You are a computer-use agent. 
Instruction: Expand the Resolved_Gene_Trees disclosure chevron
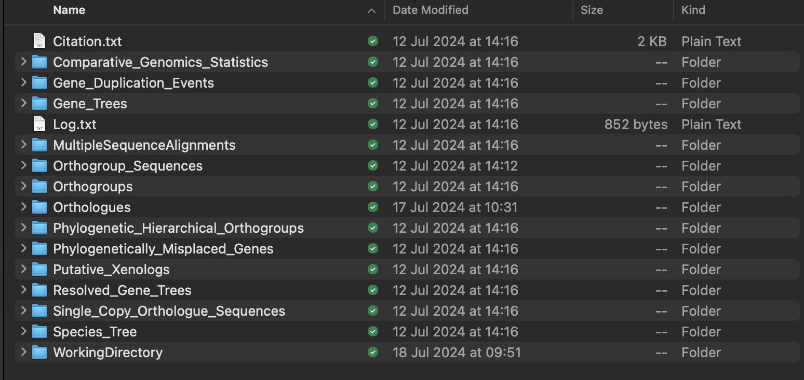23,290
